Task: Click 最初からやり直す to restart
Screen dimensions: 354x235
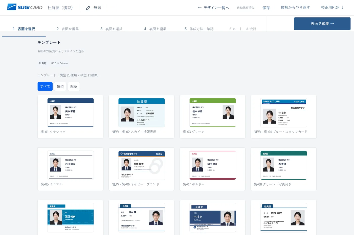Action: pyautogui.click(x=295, y=8)
